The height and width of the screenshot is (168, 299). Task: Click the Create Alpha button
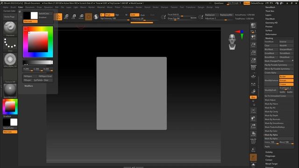click(278, 73)
